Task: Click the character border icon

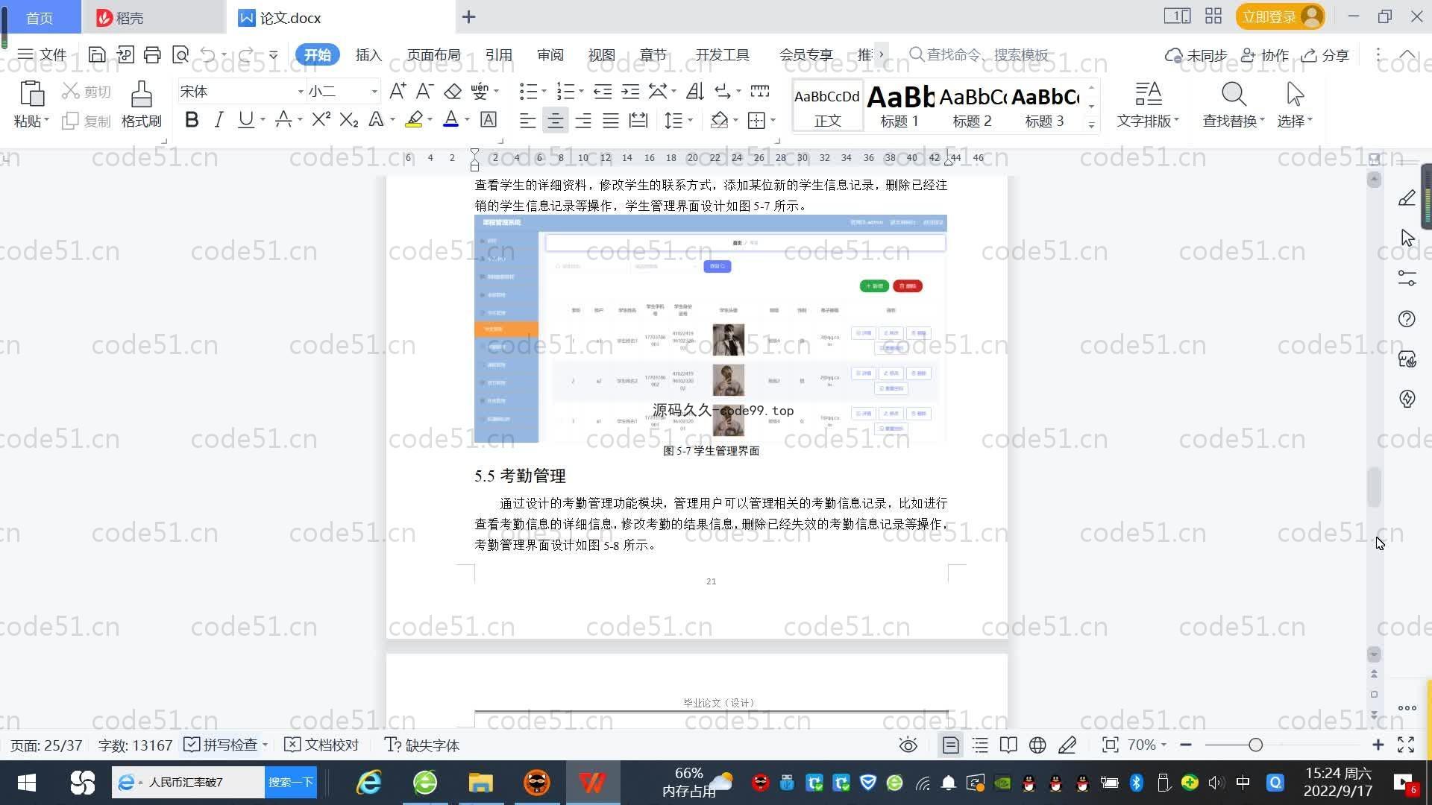Action: click(x=489, y=120)
